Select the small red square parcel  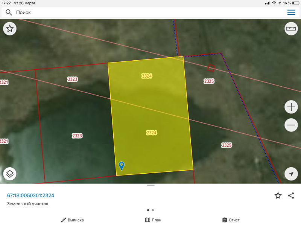(x=211, y=68)
